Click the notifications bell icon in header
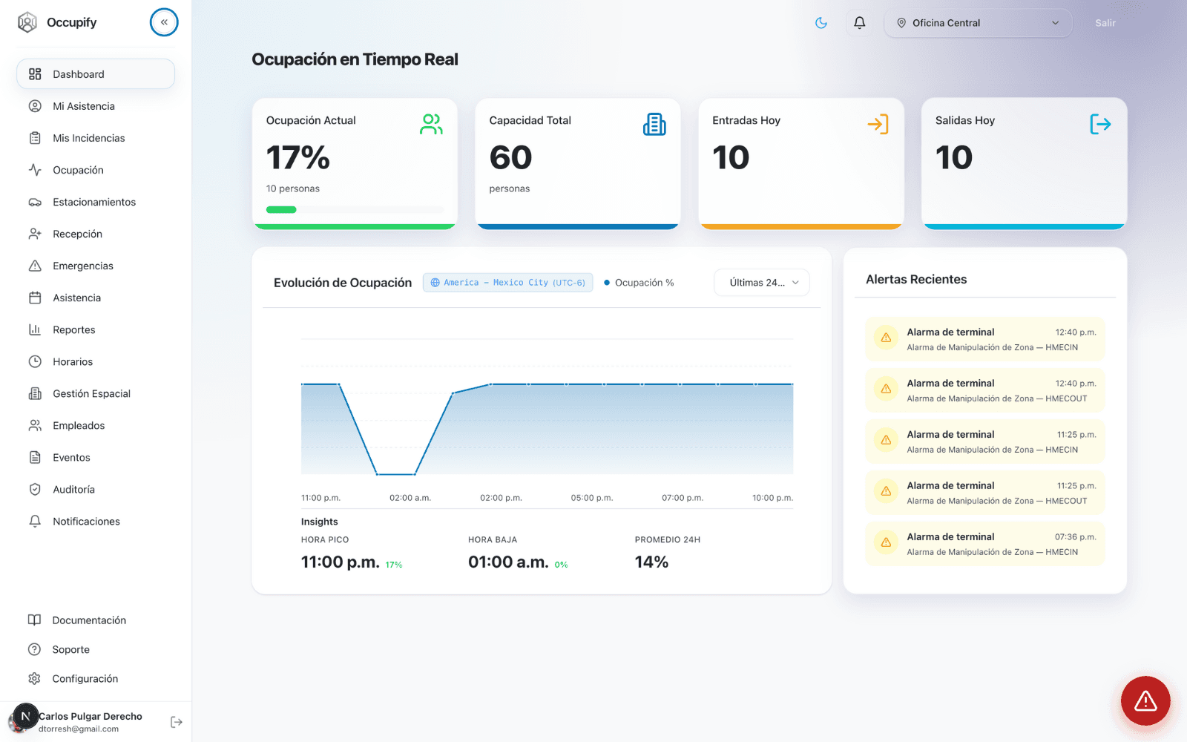 pyautogui.click(x=859, y=23)
